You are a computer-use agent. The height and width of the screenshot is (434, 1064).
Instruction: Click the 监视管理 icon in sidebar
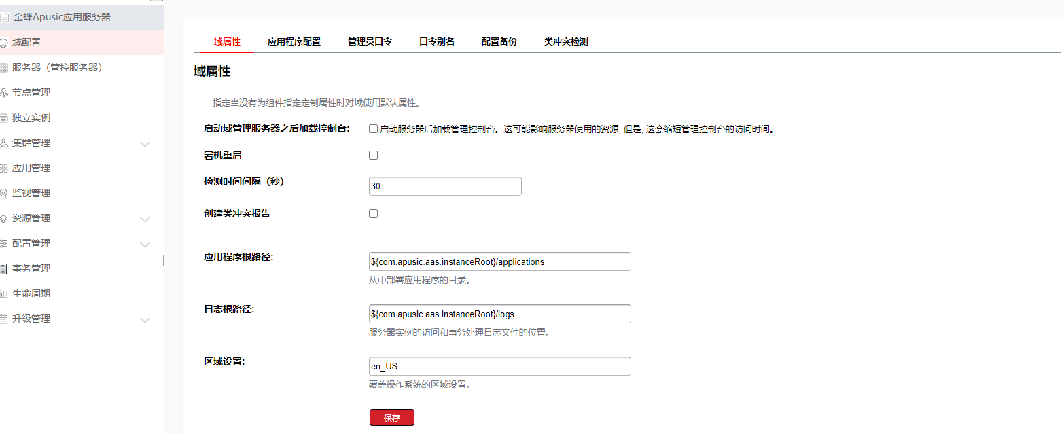tap(4, 194)
